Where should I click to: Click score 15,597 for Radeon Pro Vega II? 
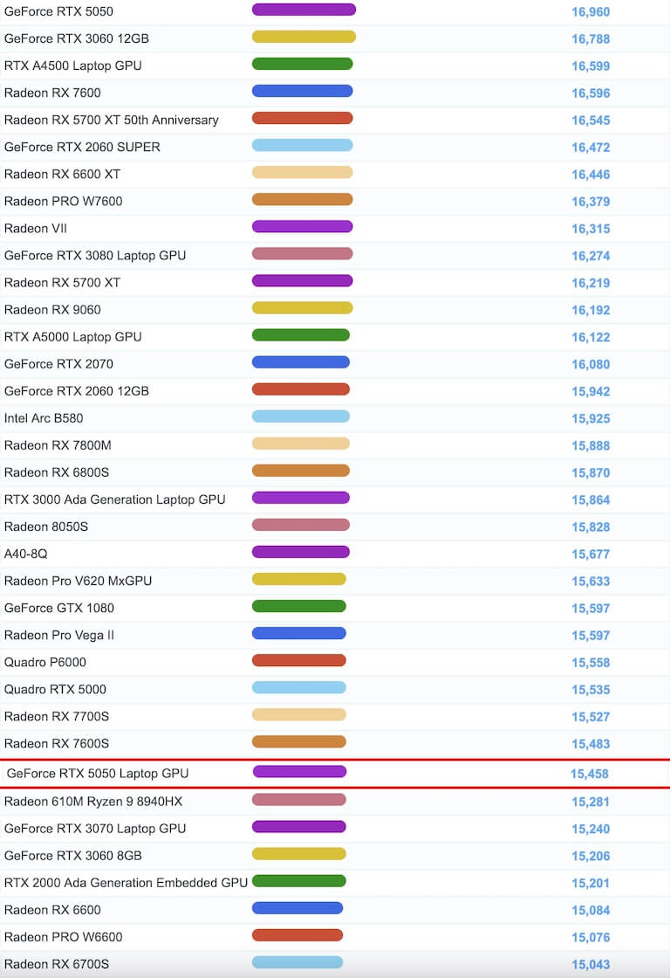pyautogui.click(x=591, y=636)
